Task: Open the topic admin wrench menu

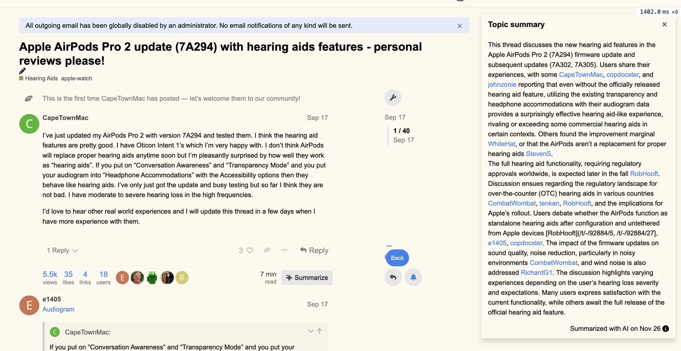Action: coord(393,98)
